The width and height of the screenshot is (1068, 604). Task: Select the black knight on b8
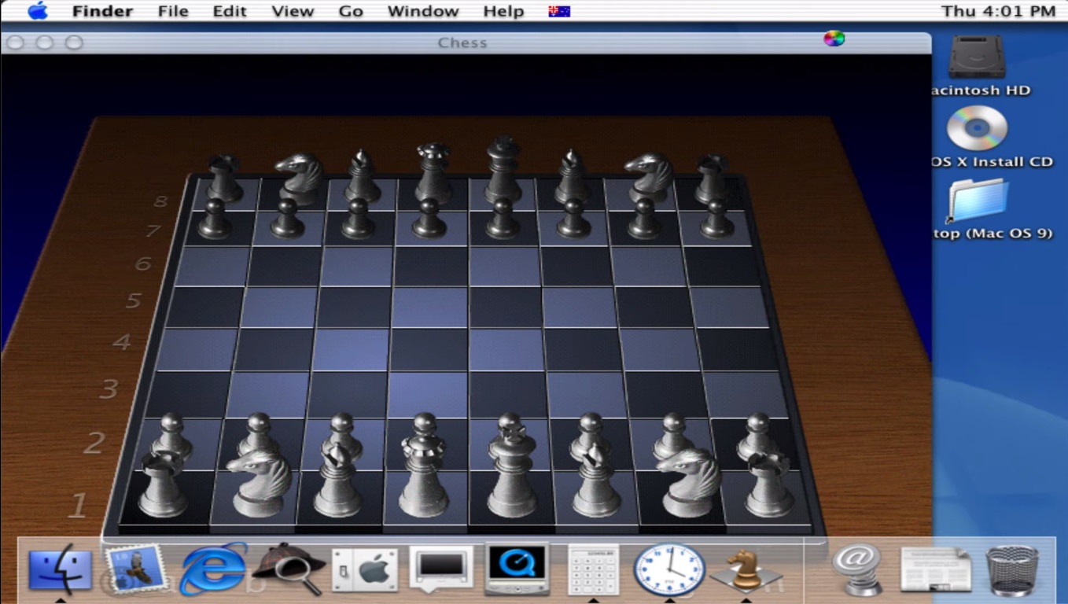(300, 178)
